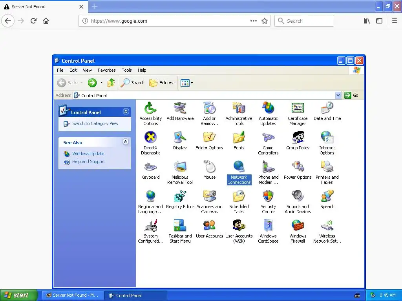
Task: Open Firefox page actions ellipsis menu
Action: [253, 21]
